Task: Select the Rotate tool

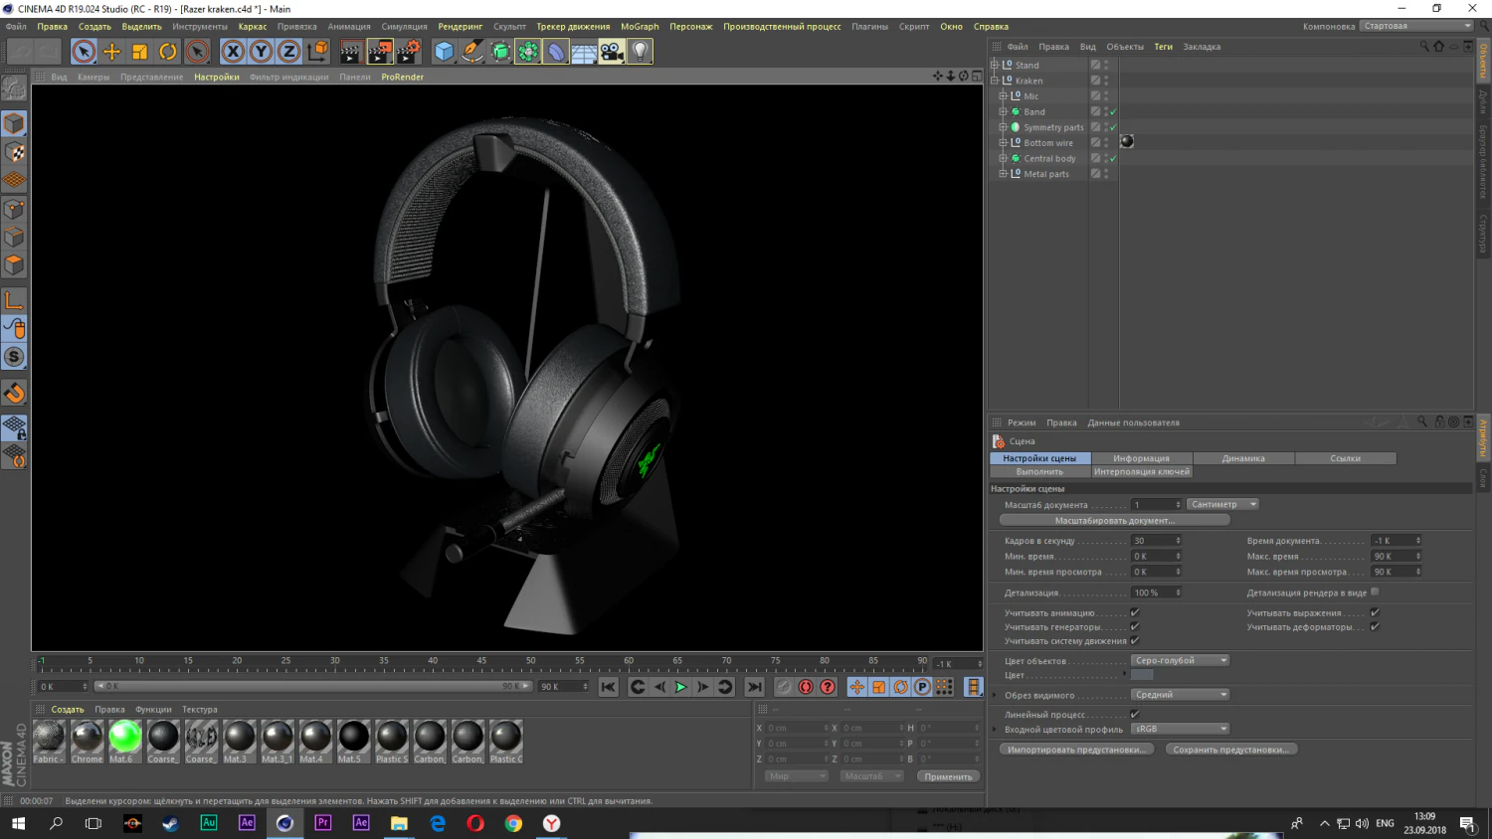Action: 167,51
